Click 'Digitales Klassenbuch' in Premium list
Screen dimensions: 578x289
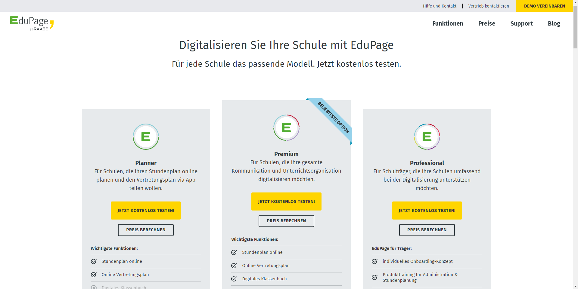coord(264,279)
